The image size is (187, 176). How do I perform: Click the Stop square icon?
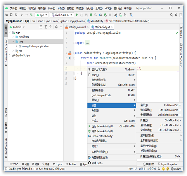(110, 15)
